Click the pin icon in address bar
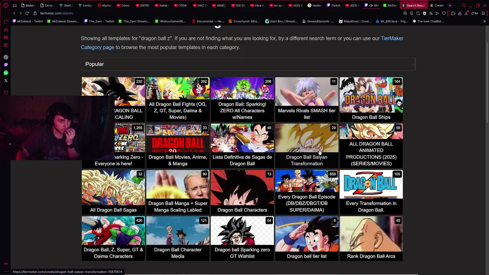 [x=411, y=13]
